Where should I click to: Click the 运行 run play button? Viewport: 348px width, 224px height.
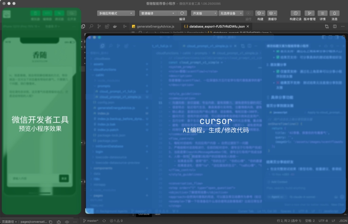pos(248,13)
